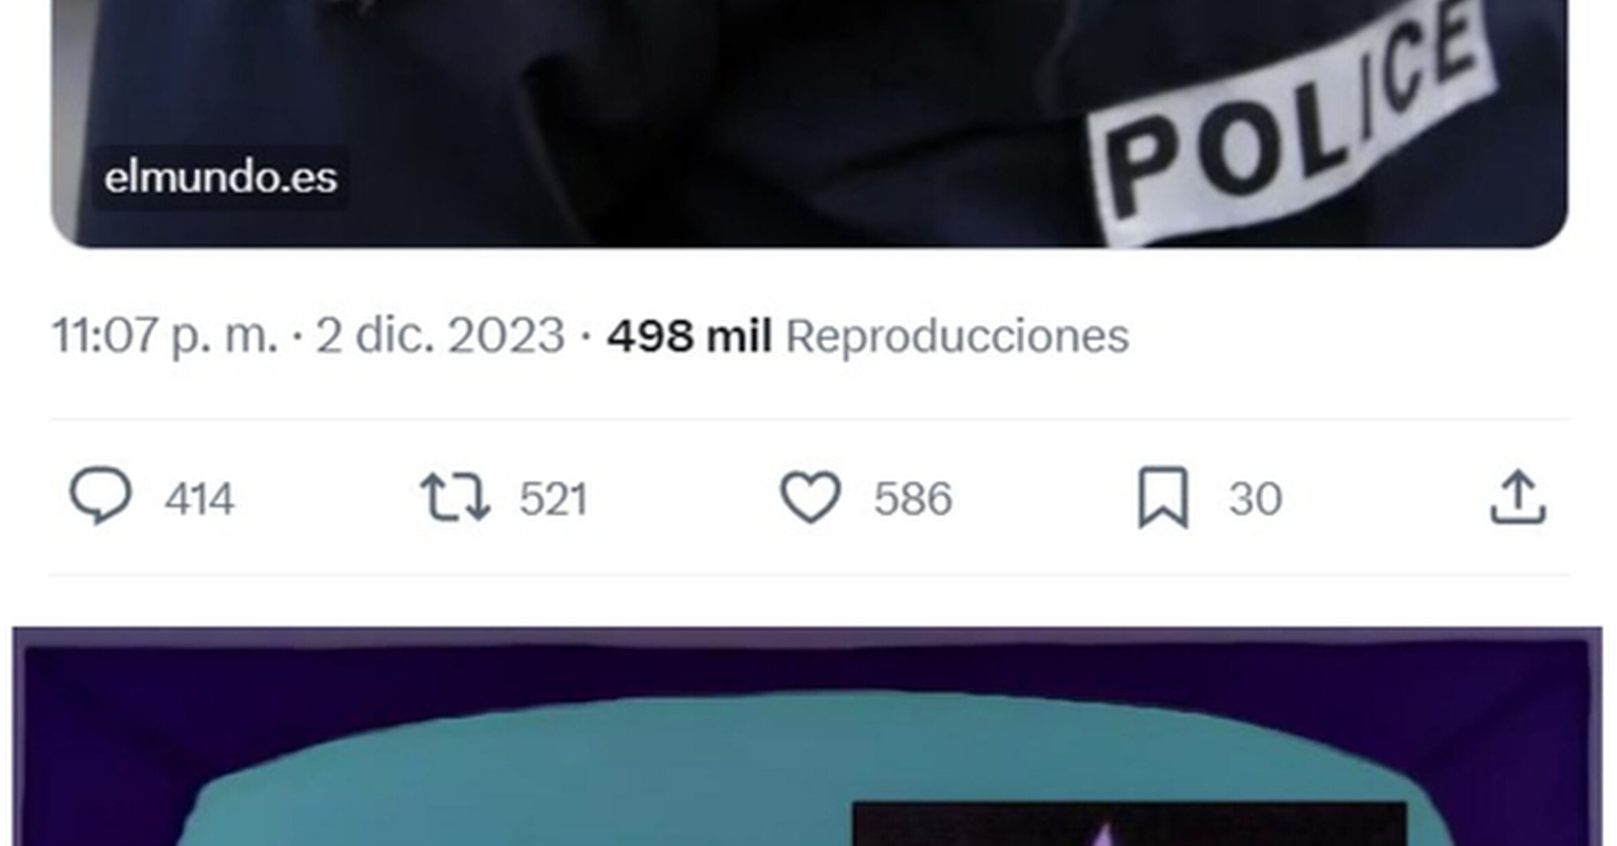Open the 11:07 p. m. timestamp link

click(x=165, y=336)
